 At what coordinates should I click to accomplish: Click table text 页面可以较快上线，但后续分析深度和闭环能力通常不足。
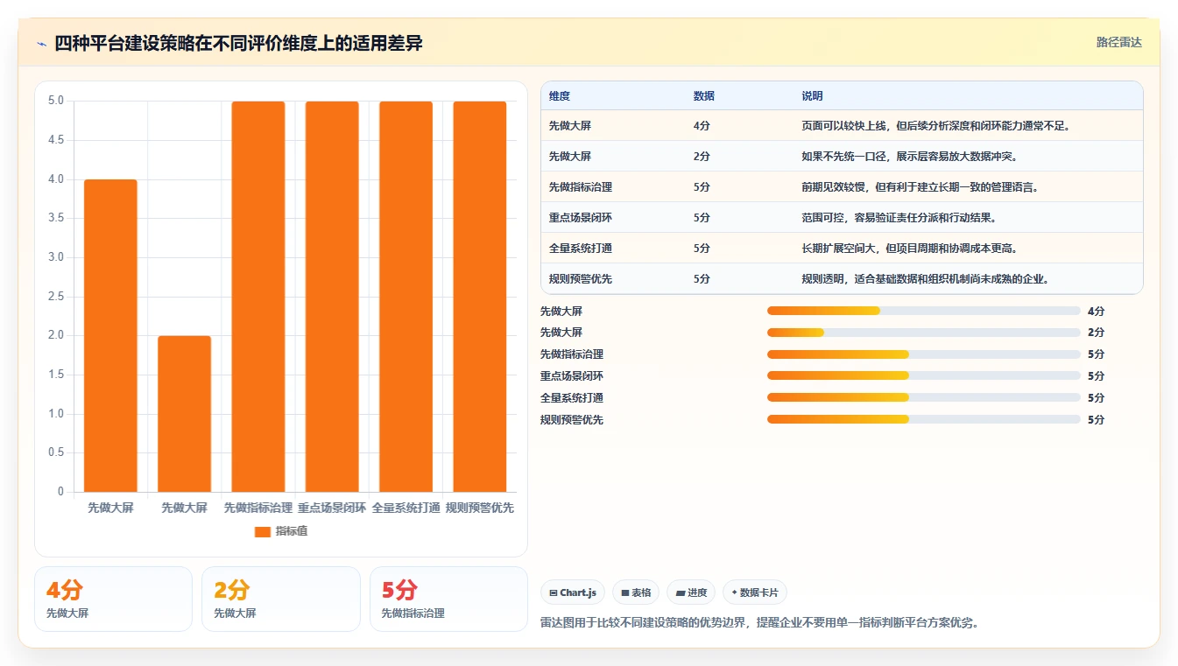coord(936,126)
